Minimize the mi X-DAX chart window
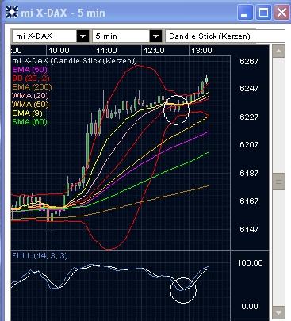The height and width of the screenshot is (321, 291). click(245, 13)
